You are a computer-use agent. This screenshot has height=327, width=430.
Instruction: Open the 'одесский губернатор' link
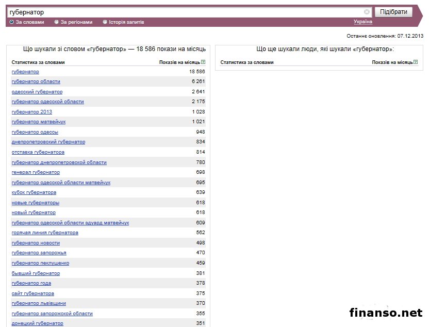37,92
